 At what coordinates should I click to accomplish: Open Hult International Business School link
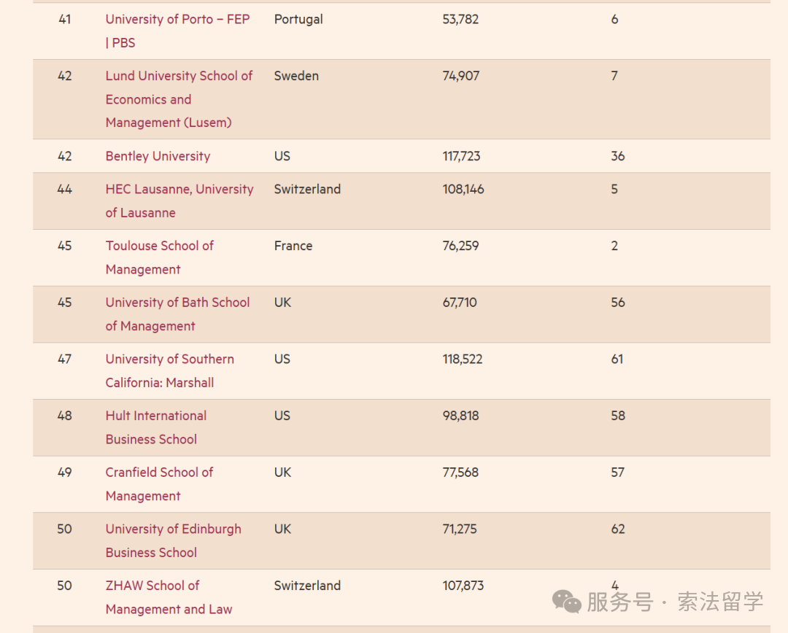click(156, 427)
